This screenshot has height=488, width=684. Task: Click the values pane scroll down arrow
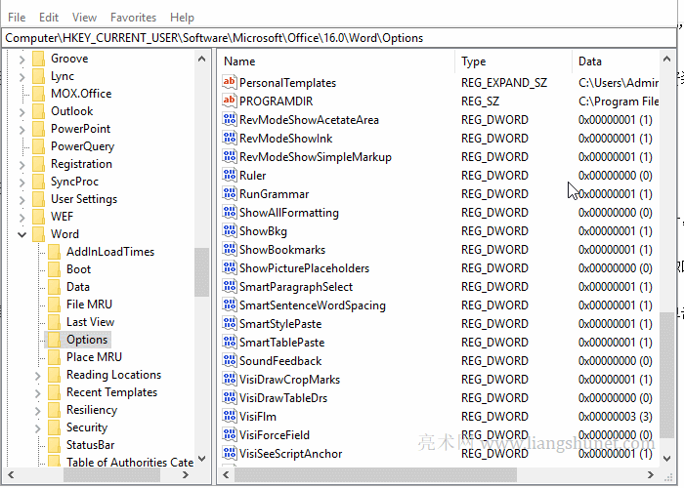click(666, 459)
